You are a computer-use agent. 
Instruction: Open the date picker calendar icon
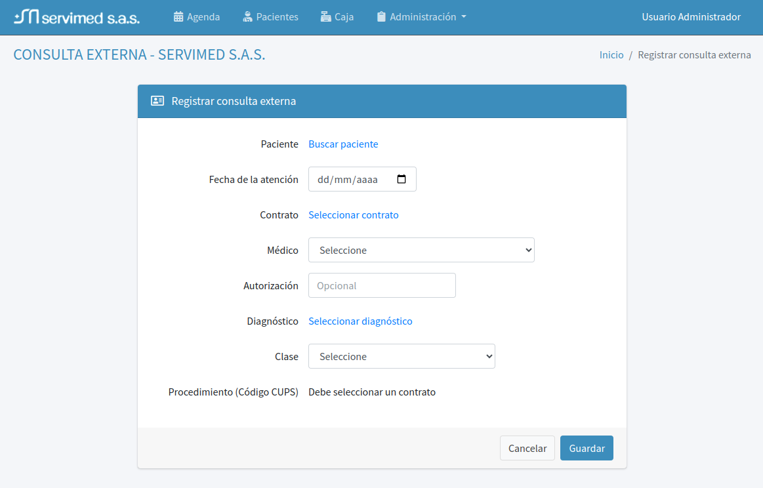point(402,179)
